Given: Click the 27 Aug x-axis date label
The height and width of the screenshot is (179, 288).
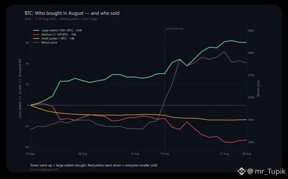Looking at the screenshot, I should pyautogui.click(x=224, y=154).
